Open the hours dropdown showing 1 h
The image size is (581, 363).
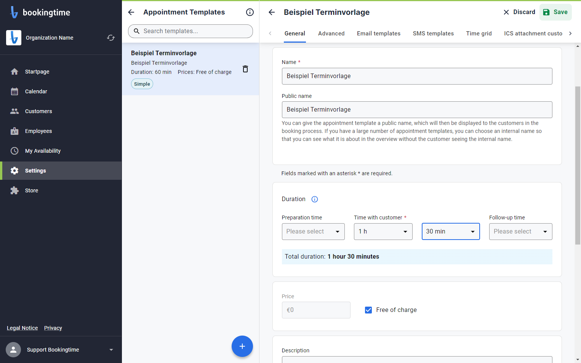tap(383, 232)
